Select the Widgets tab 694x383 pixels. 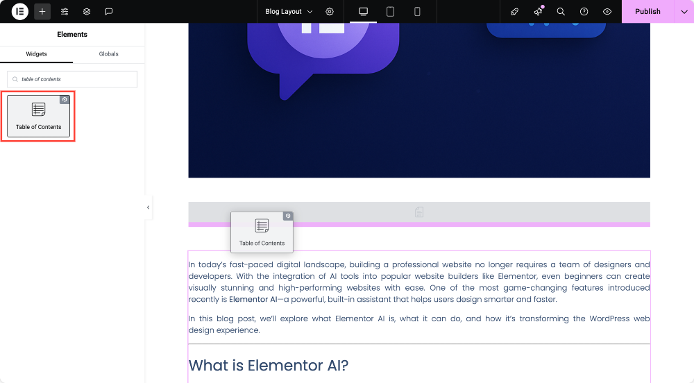click(x=36, y=54)
